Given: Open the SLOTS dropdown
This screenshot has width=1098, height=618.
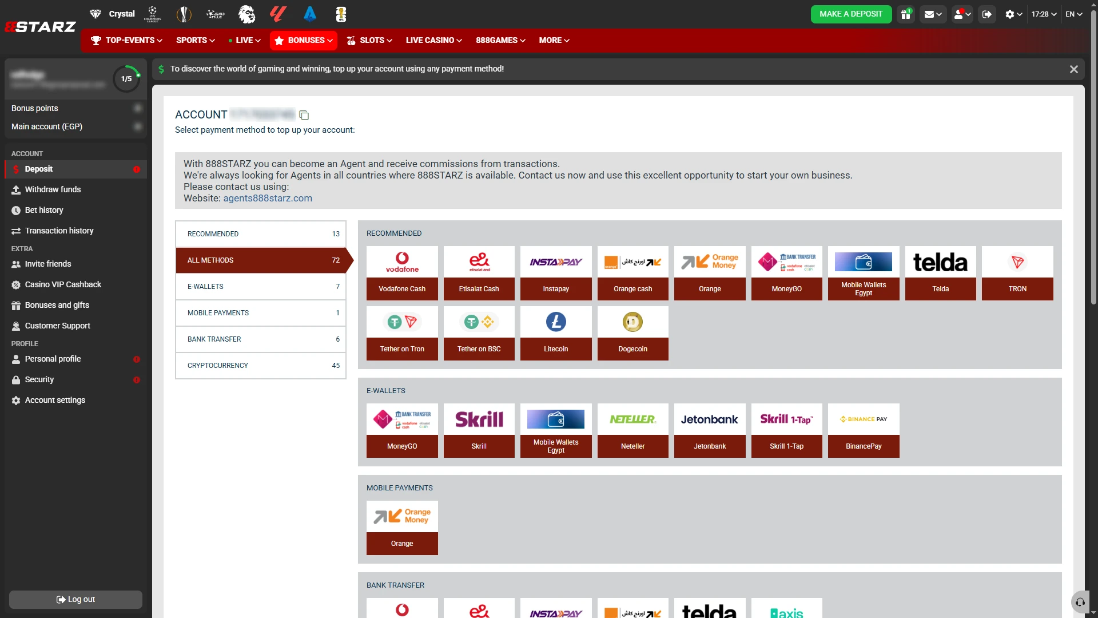Looking at the screenshot, I should coord(369,41).
